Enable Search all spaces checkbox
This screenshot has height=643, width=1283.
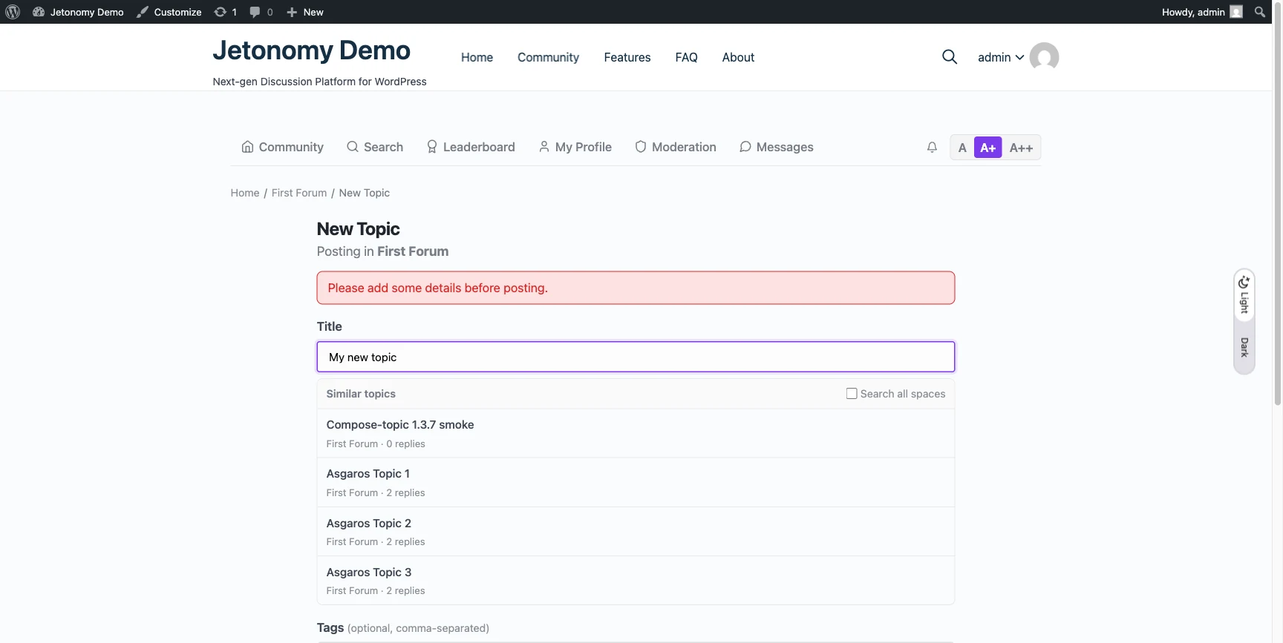pyautogui.click(x=852, y=394)
